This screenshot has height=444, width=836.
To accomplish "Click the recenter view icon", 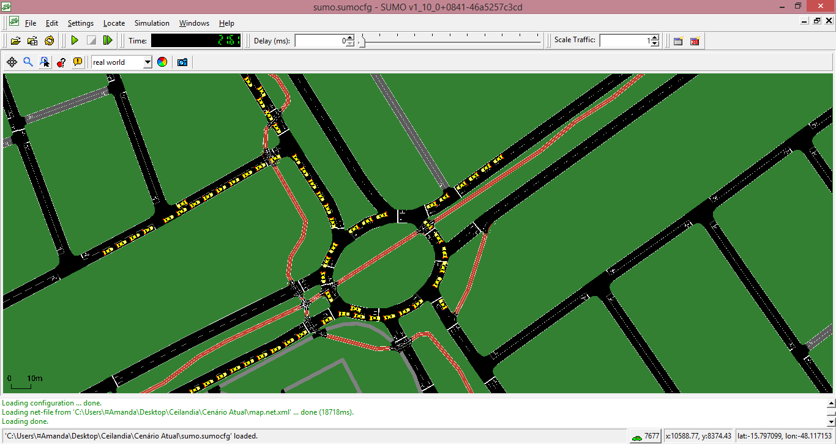I will pyautogui.click(x=12, y=62).
